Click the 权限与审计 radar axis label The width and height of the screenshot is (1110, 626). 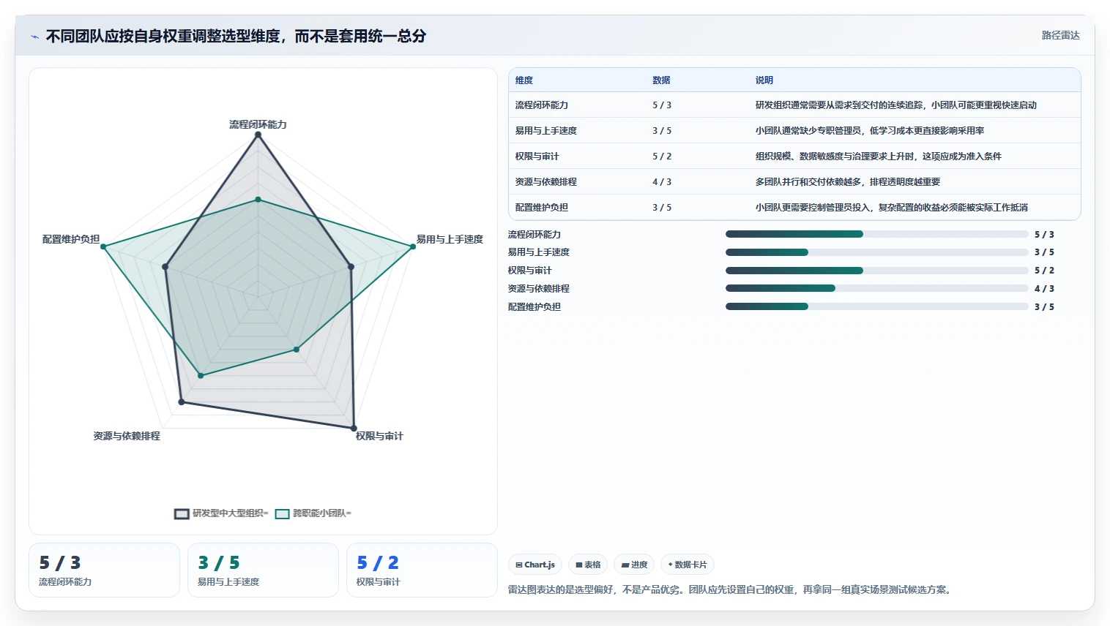[379, 436]
